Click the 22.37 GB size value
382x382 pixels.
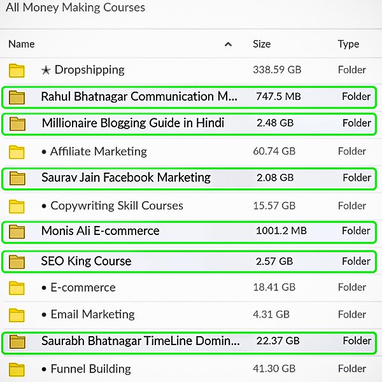(x=278, y=341)
